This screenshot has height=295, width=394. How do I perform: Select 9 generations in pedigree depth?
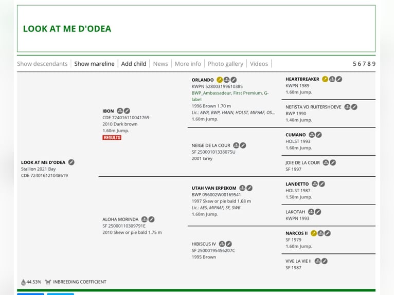(374, 64)
